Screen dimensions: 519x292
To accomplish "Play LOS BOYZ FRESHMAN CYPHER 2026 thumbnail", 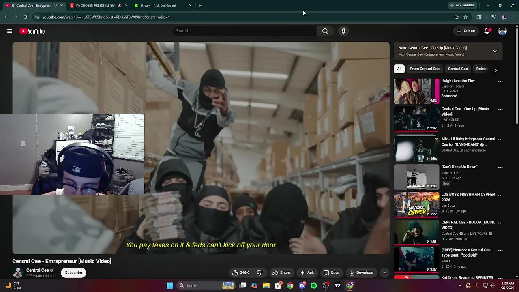I will click(x=416, y=205).
